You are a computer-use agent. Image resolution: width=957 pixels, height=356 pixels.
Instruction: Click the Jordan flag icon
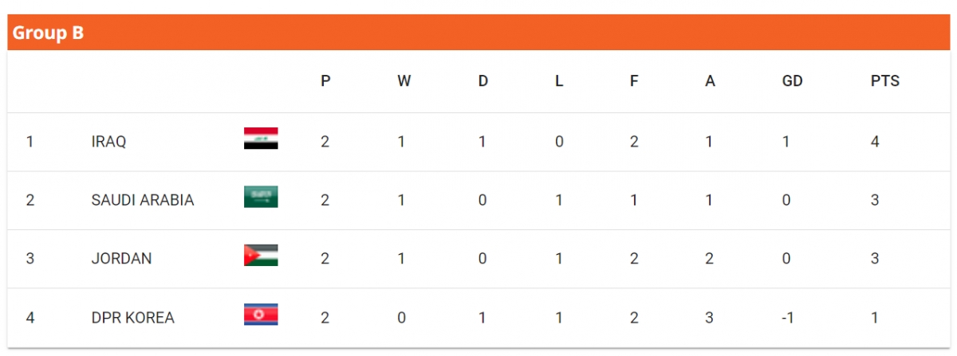point(261,255)
